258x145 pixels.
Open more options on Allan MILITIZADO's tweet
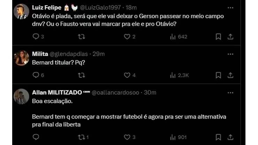pyautogui.click(x=230, y=92)
